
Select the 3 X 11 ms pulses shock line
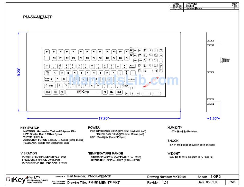(x=192, y=145)
